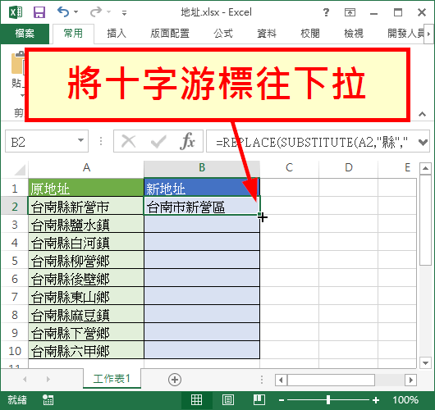Click header cell 新地址
The width and height of the screenshot is (435, 410).
click(202, 188)
